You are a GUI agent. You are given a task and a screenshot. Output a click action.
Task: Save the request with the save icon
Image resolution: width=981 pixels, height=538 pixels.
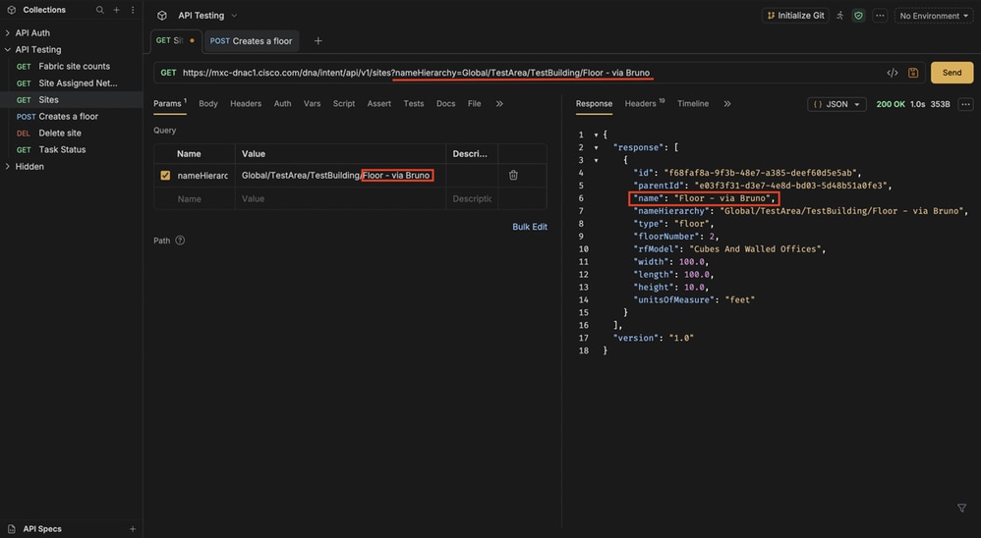[x=913, y=73]
